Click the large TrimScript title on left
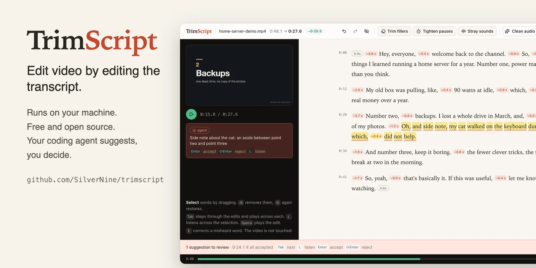 pos(92,42)
